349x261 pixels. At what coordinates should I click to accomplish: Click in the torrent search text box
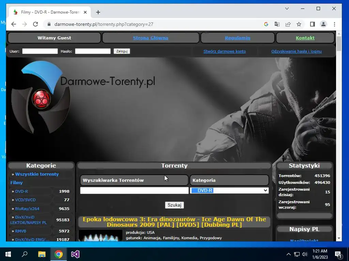[134, 190]
